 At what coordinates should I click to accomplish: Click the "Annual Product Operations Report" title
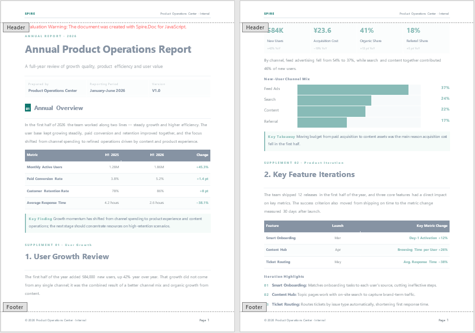(x=108, y=49)
